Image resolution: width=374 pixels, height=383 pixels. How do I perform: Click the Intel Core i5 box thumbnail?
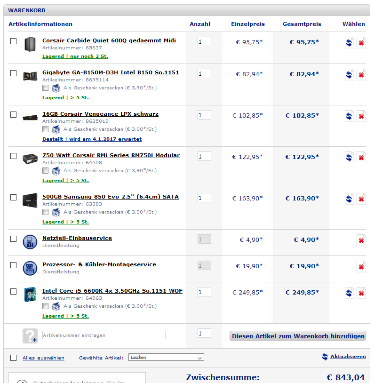pyautogui.click(x=30, y=295)
